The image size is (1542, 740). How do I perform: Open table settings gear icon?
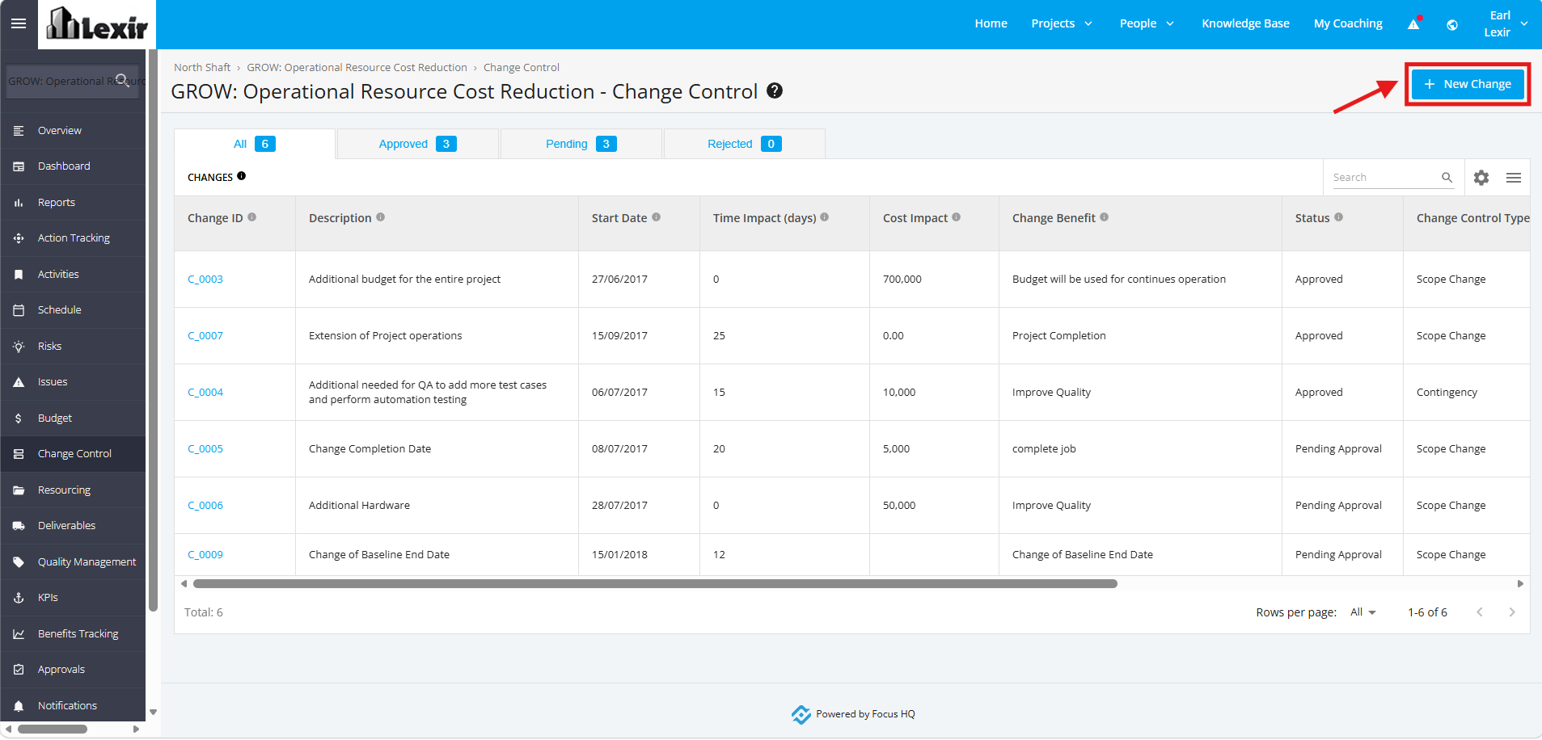click(x=1481, y=178)
